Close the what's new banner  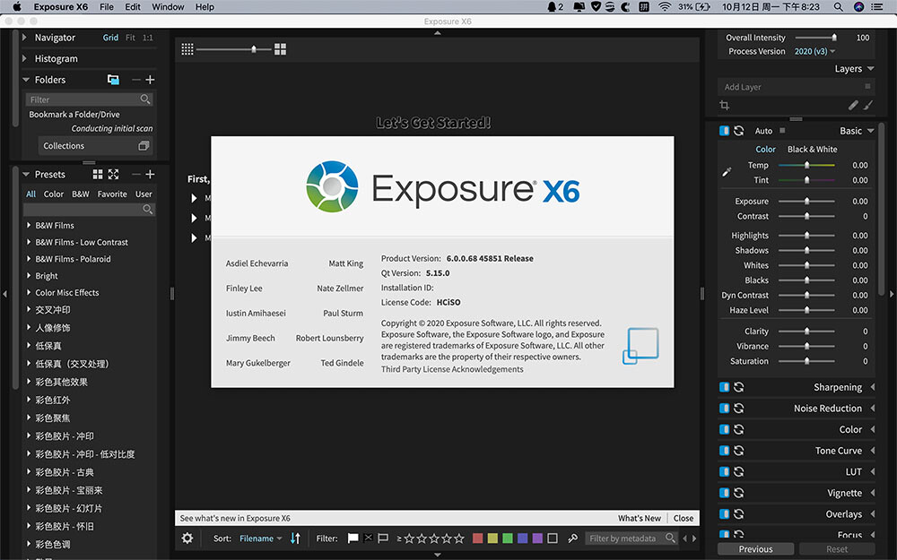(683, 518)
